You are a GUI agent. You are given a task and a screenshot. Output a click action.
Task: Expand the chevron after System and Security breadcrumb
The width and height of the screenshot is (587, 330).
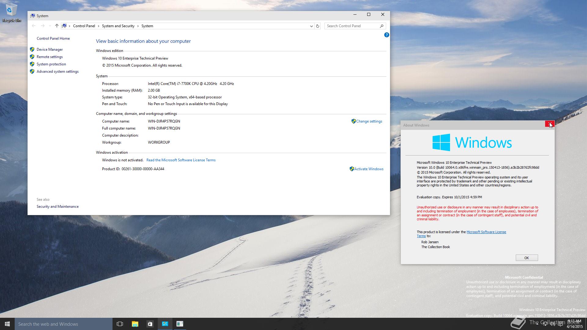coord(138,26)
